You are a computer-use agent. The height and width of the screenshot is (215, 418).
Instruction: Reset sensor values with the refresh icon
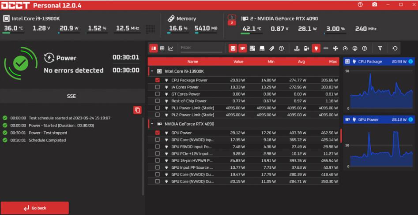(x=395, y=48)
